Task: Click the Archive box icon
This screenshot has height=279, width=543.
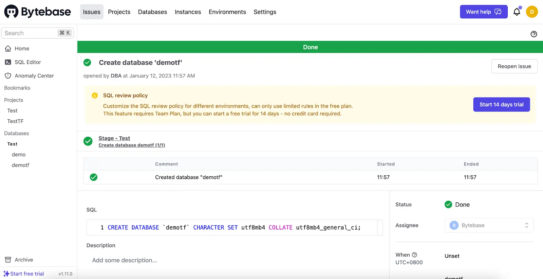Action: [x=8, y=260]
